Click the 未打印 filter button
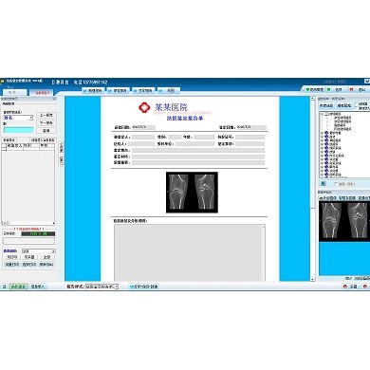The width and height of the screenshot is (370, 370). click(12, 257)
